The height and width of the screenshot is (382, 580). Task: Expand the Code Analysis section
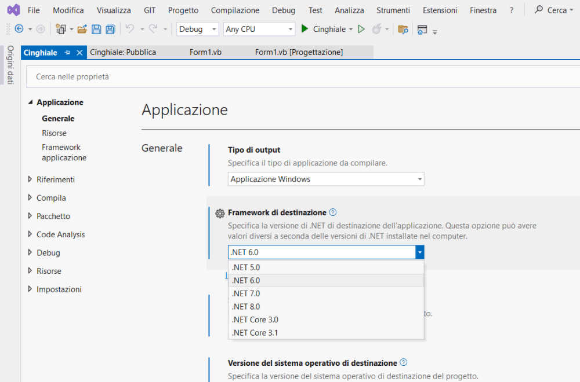pos(30,234)
